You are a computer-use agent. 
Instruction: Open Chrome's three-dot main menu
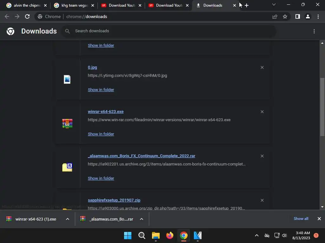pos(318,16)
